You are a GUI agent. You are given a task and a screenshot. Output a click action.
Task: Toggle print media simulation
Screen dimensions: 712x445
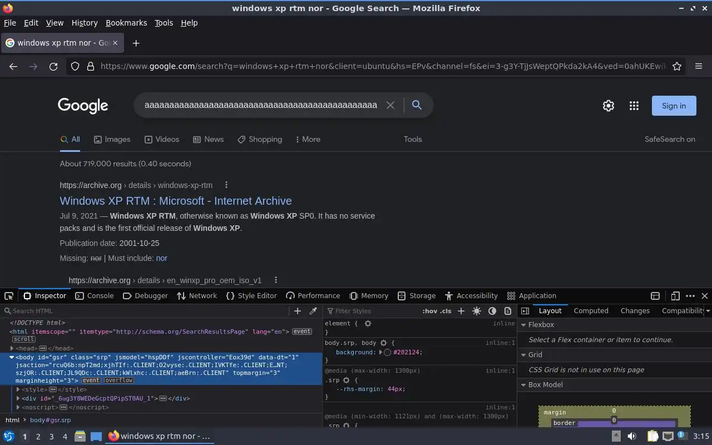point(508,311)
